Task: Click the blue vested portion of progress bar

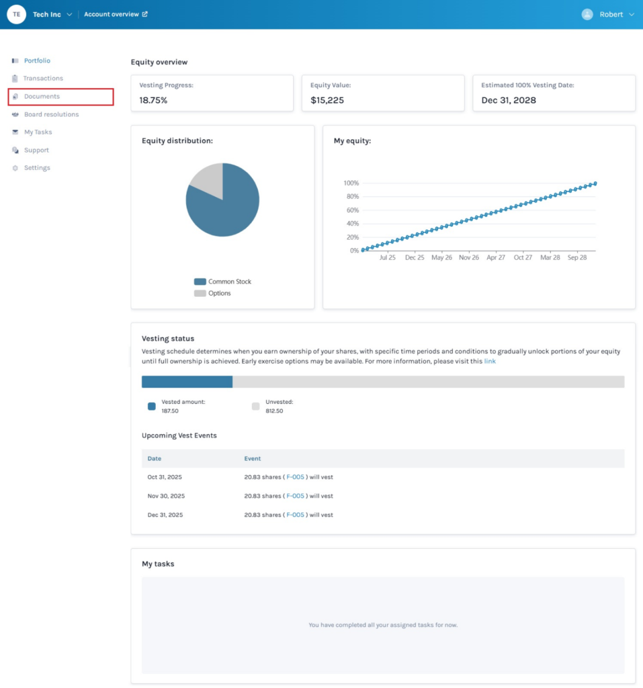Action: [x=187, y=382]
